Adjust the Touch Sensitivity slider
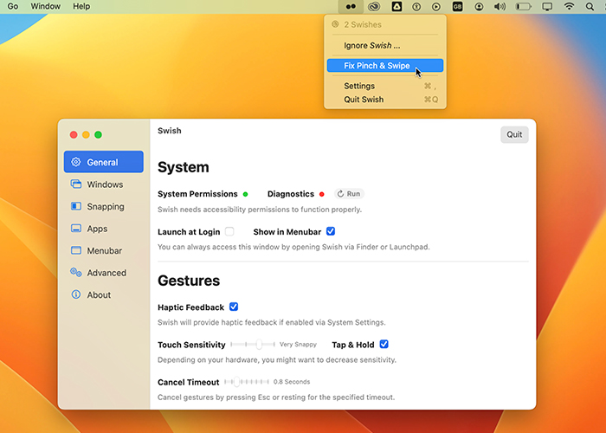The width and height of the screenshot is (606, 433). [253, 344]
